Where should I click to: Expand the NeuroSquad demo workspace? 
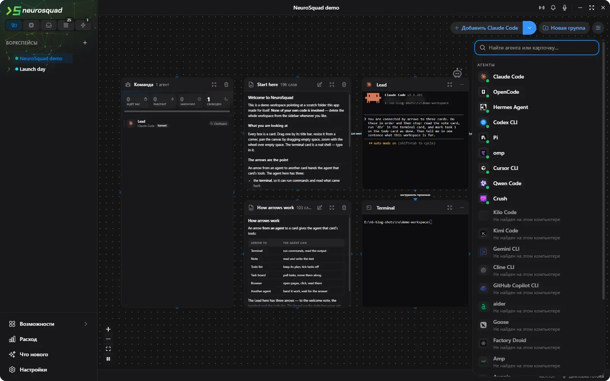point(9,58)
